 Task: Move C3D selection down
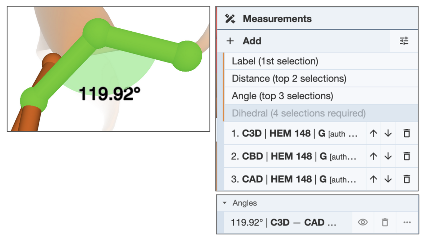tap(388, 134)
